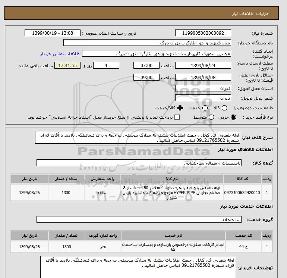The height and width of the screenshot is (278, 287).
Task: Click the واحد اندازه گیری column header
Action: (x=103, y=236)
